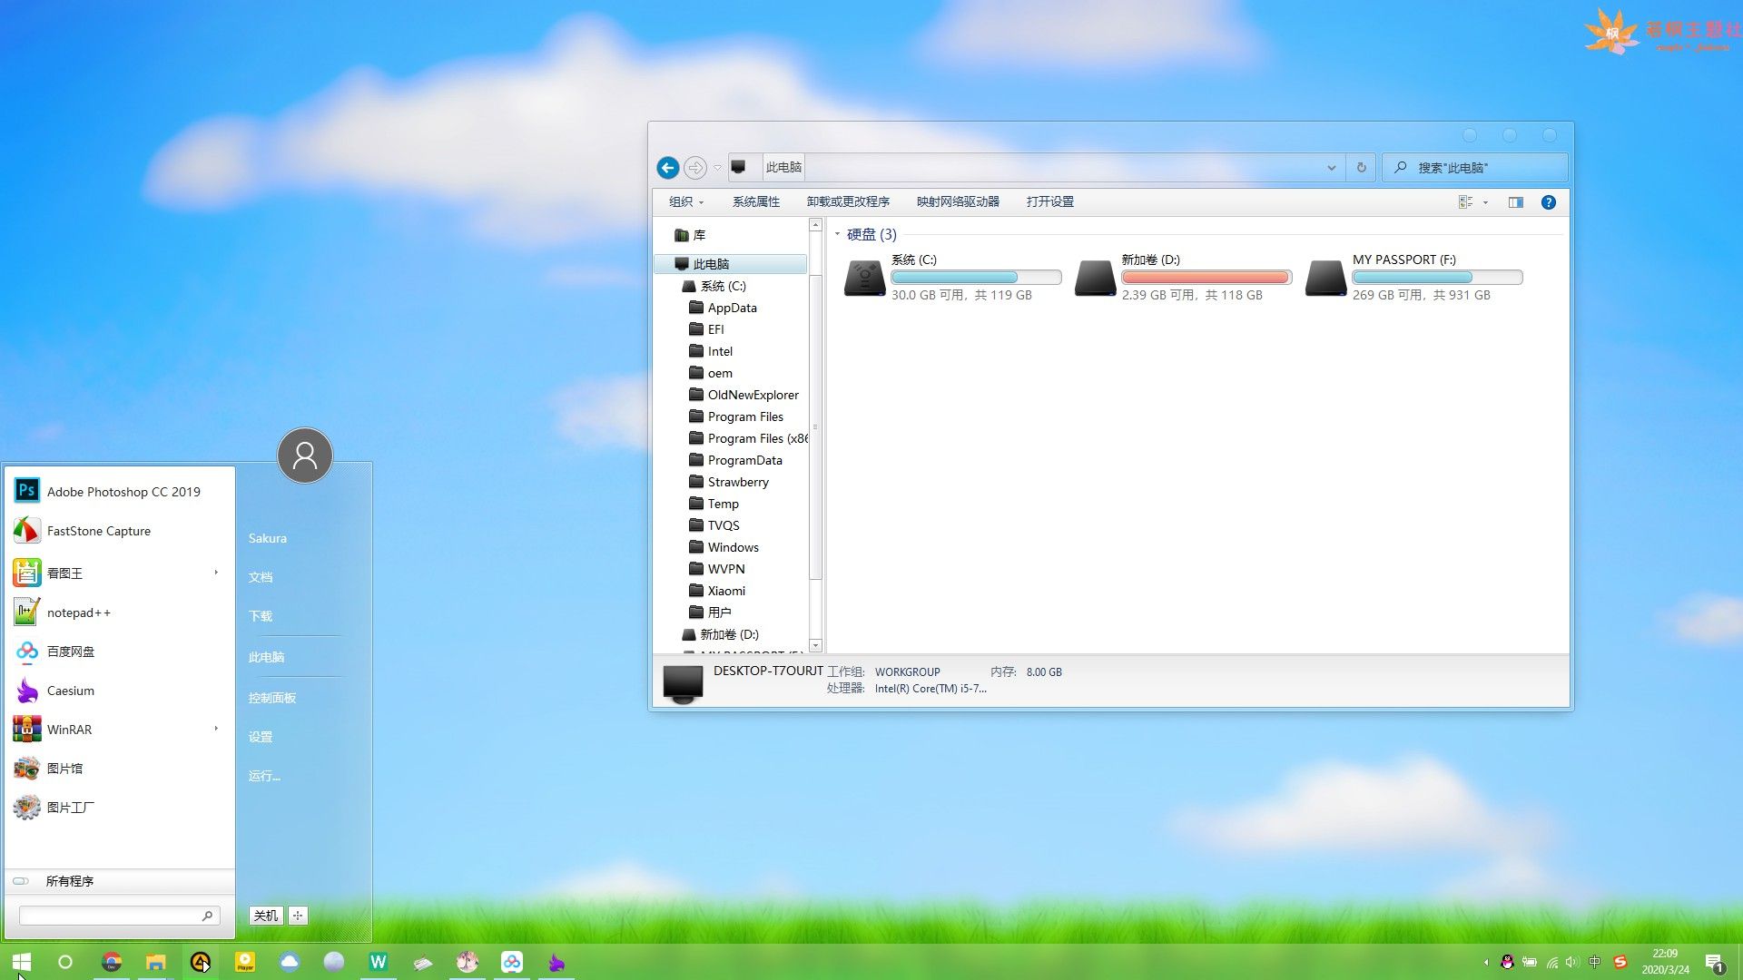Click the change view layout icon
Screen dimensions: 1743x980
[1465, 202]
